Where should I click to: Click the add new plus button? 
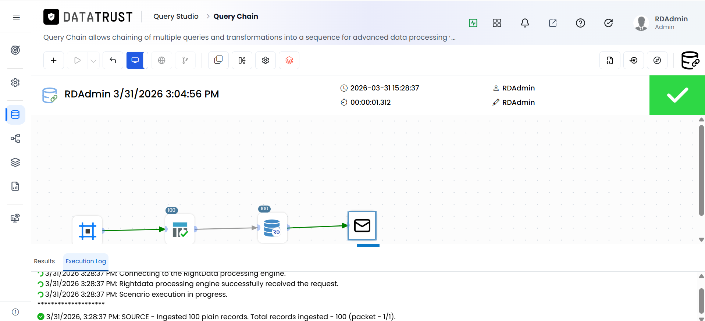[x=54, y=60]
